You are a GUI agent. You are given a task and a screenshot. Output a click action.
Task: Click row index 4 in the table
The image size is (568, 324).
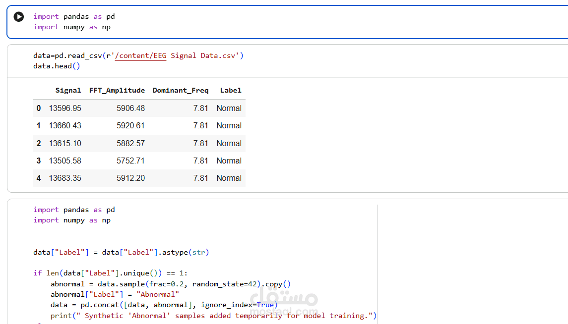(x=39, y=178)
